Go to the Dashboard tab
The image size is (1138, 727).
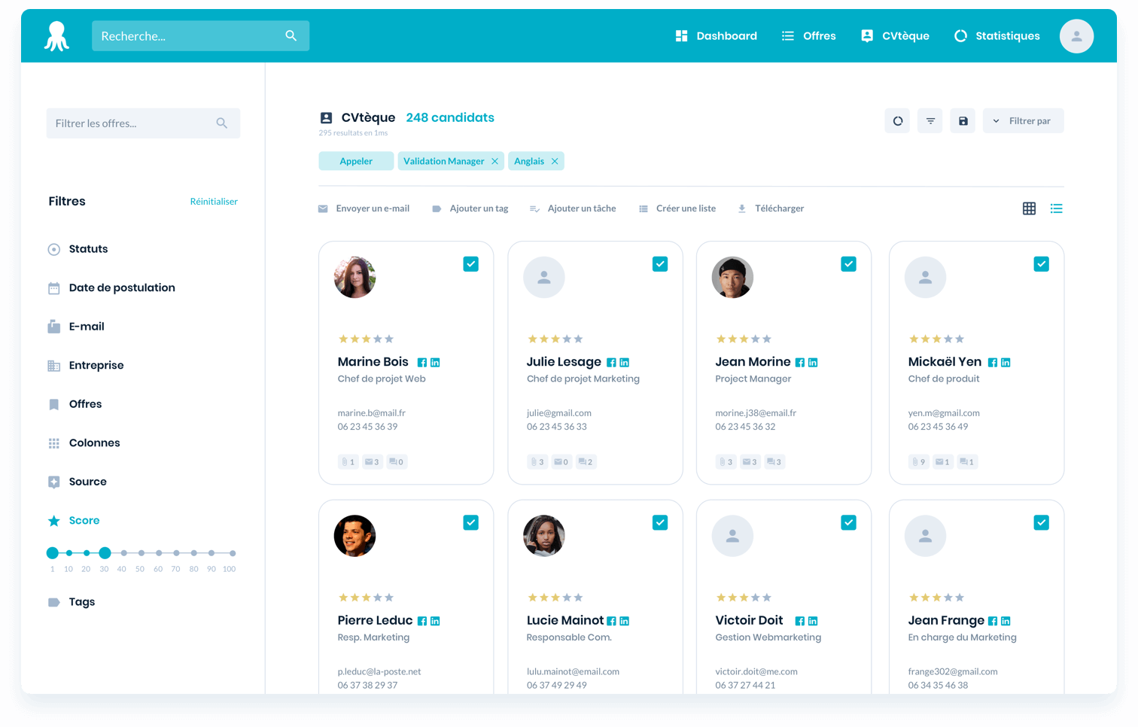716,36
